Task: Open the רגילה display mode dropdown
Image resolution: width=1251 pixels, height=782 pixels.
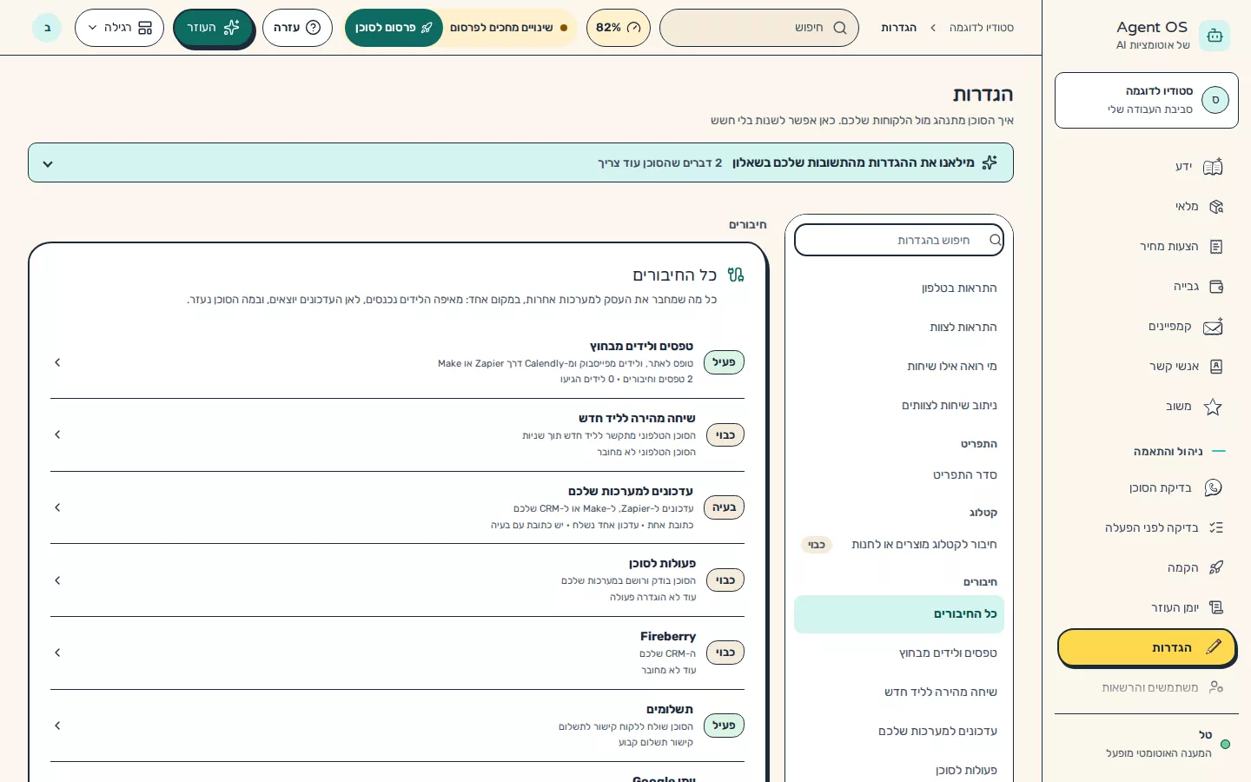Action: coord(119,28)
